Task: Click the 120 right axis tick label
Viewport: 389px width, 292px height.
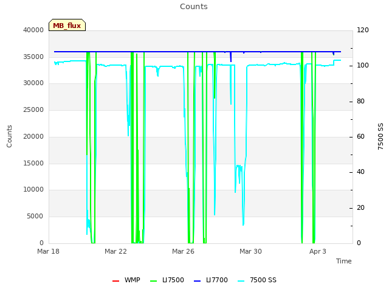Action: pyautogui.click(x=363, y=30)
